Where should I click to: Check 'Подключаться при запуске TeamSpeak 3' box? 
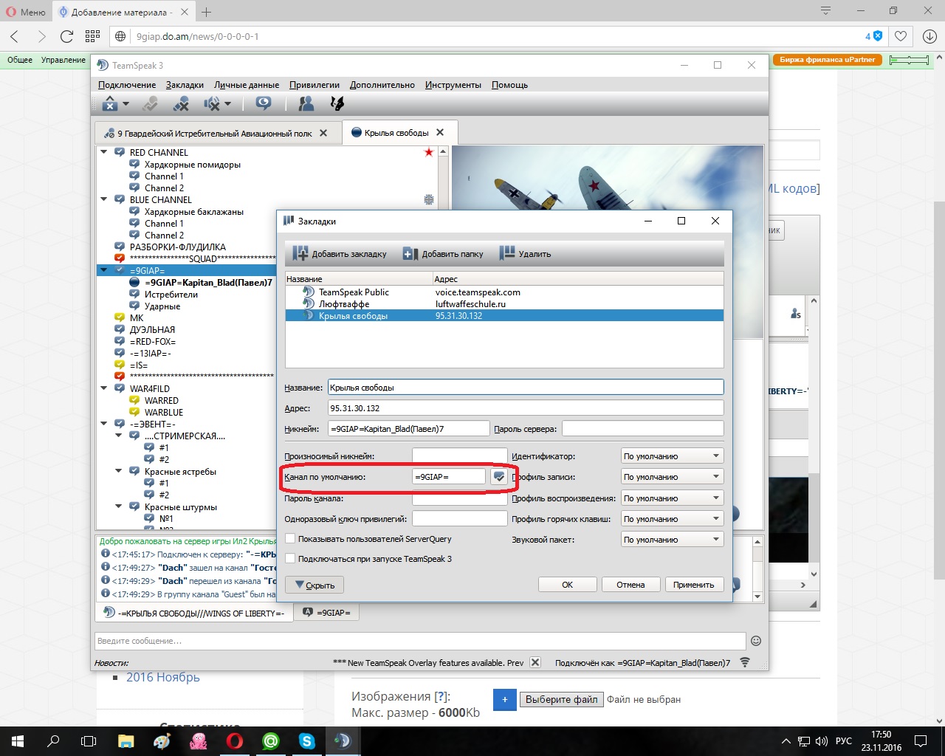pos(290,559)
